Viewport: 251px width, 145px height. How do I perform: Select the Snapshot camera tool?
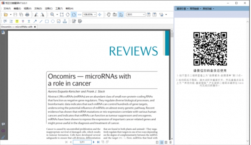click(115, 15)
